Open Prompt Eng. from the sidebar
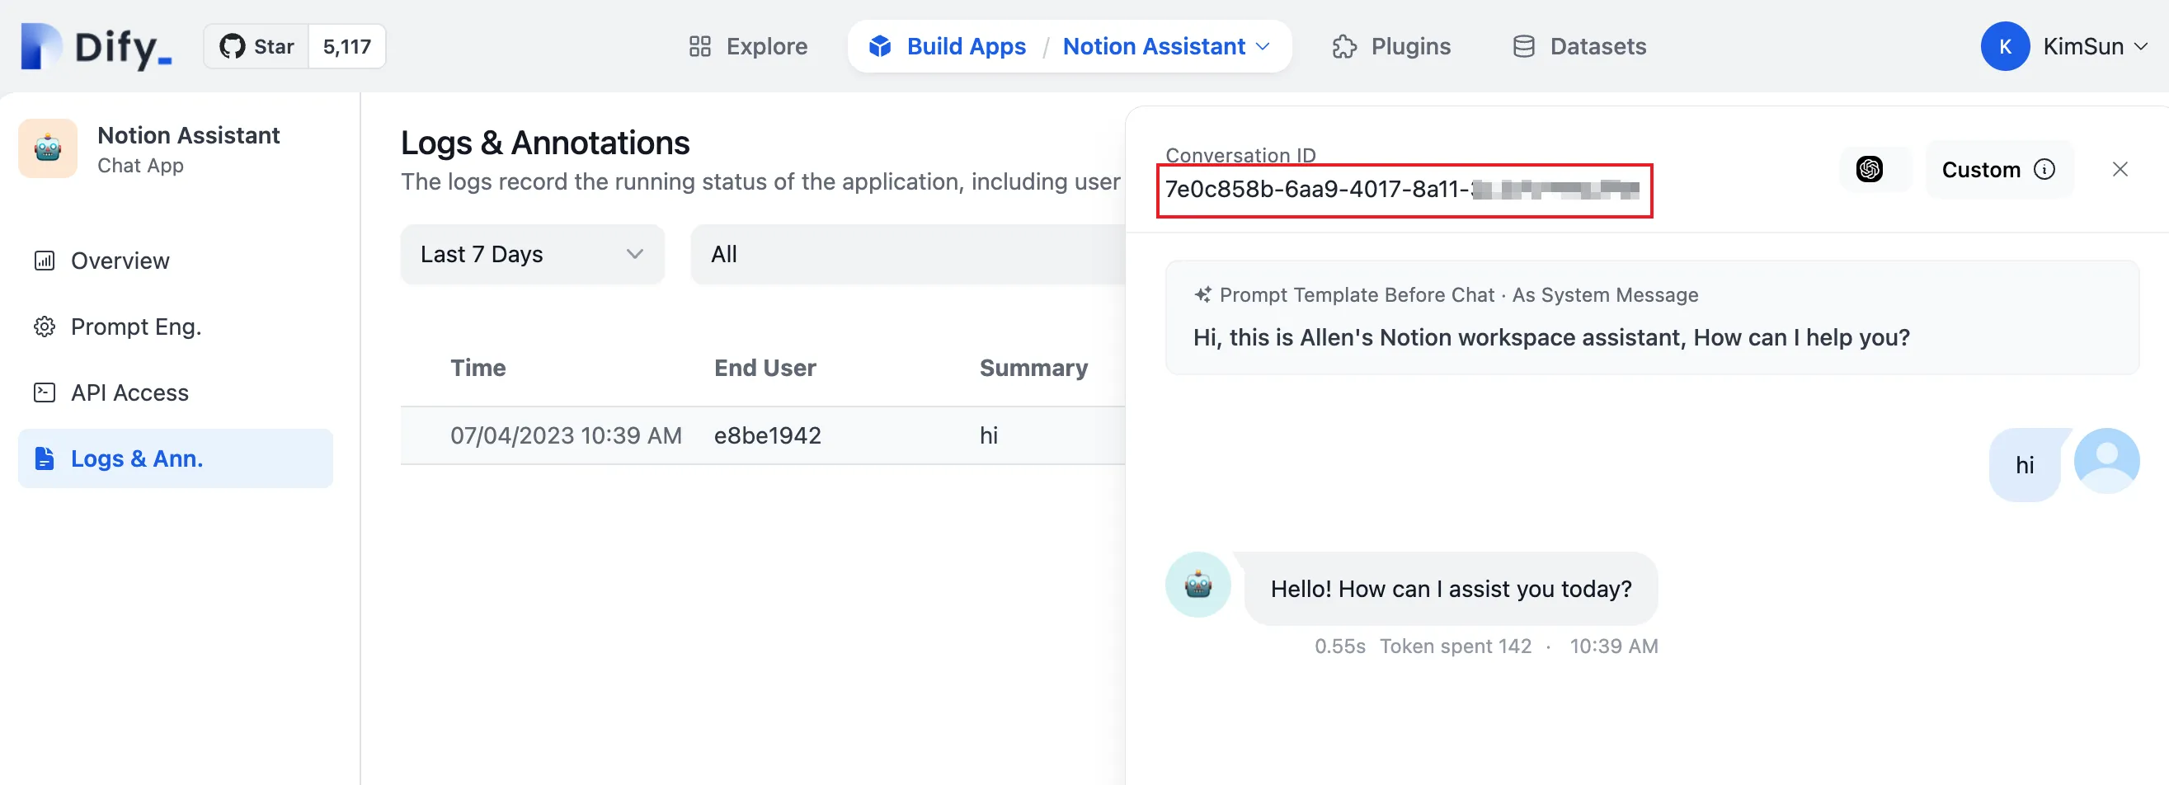This screenshot has width=2169, height=785. click(x=135, y=327)
